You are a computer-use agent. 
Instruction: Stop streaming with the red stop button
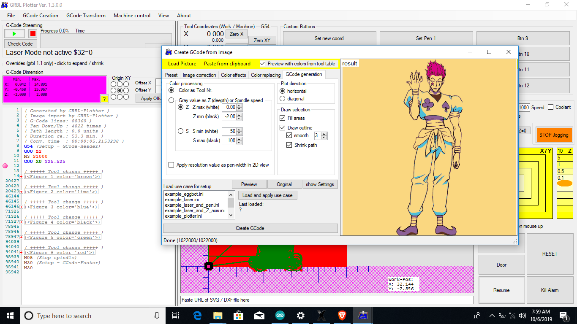click(33, 34)
